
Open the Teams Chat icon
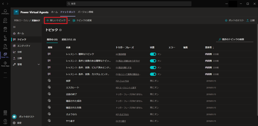pos(5,20)
